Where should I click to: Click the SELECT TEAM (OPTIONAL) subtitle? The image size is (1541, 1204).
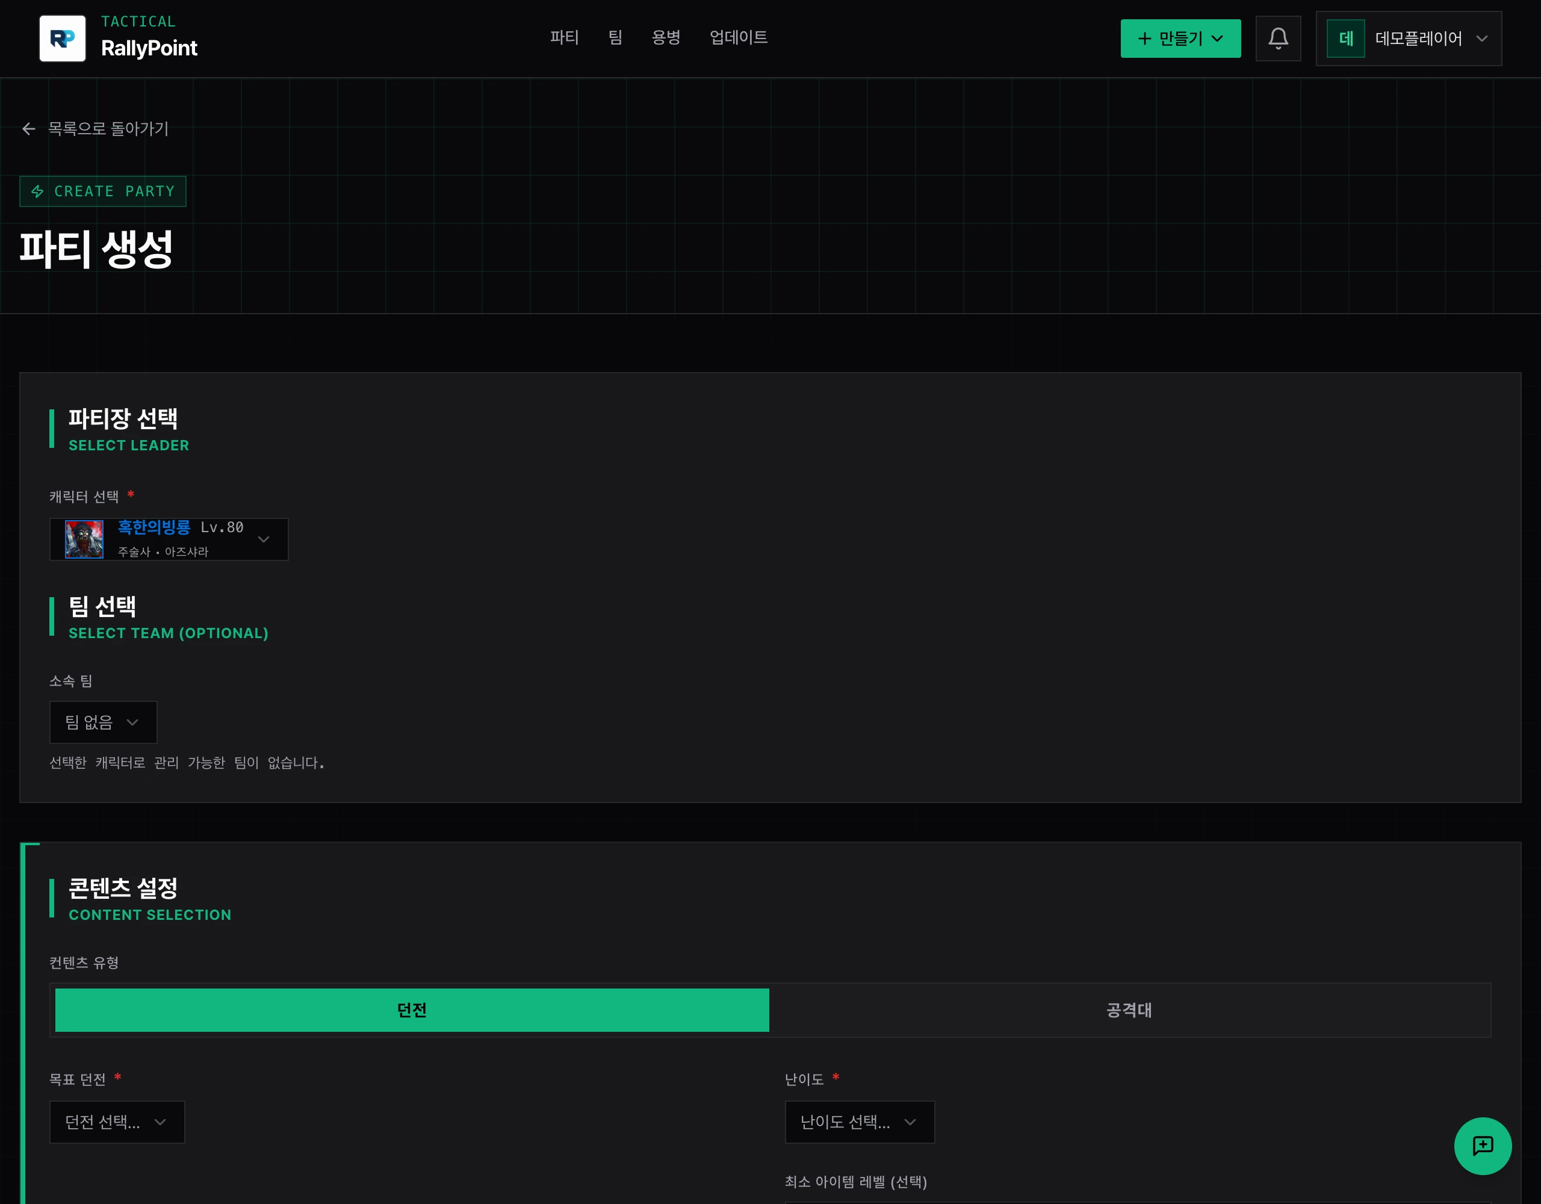[169, 633]
